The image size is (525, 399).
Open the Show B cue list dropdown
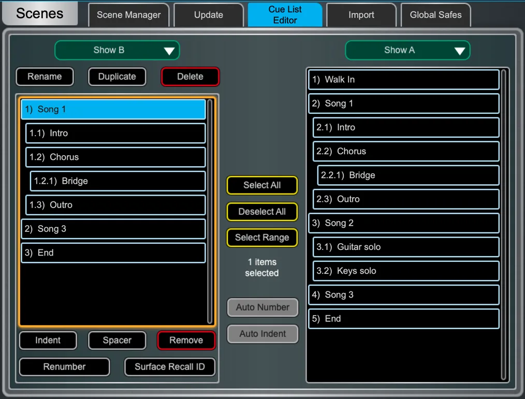tap(117, 50)
